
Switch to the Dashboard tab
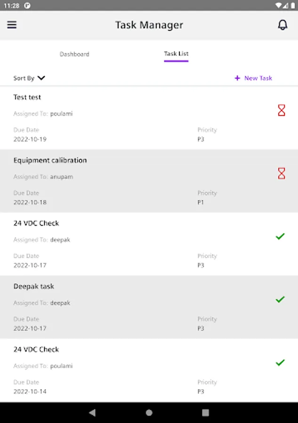[x=74, y=54]
